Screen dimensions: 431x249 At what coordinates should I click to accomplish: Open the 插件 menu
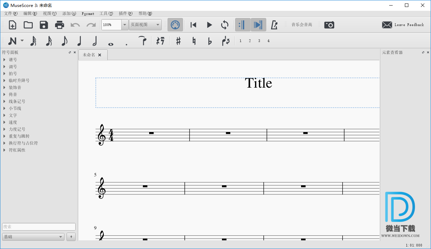(x=126, y=14)
